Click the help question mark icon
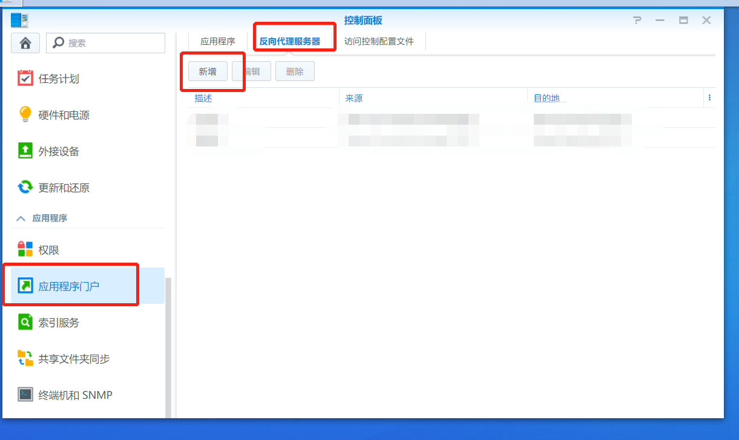This screenshot has height=440, width=739. point(637,21)
